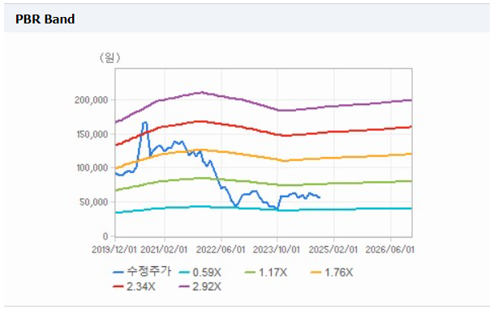The height and width of the screenshot is (309, 498).
Task: Click the 50,000 y-axis label
Action: pos(94,202)
